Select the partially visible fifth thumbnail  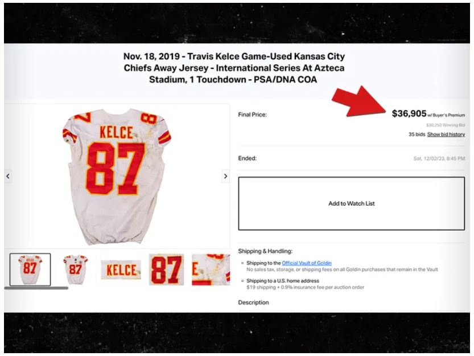211,269
